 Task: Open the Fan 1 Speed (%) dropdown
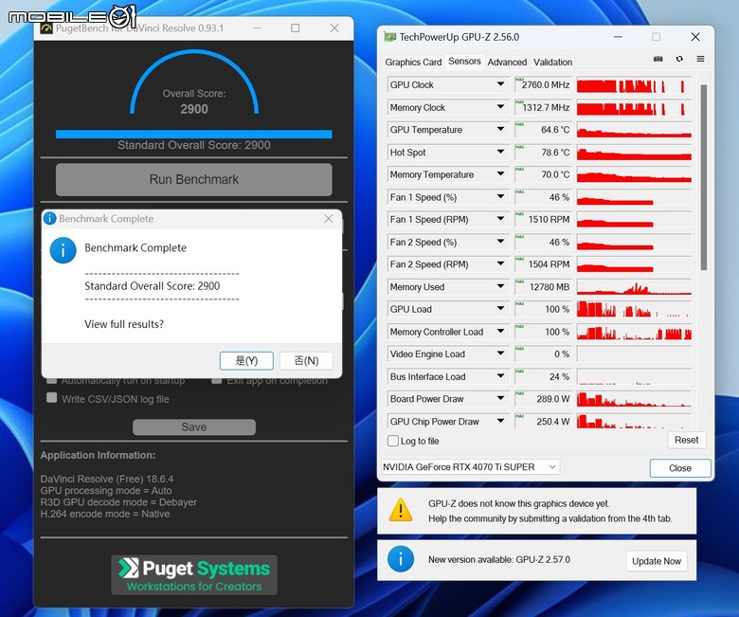[500, 196]
